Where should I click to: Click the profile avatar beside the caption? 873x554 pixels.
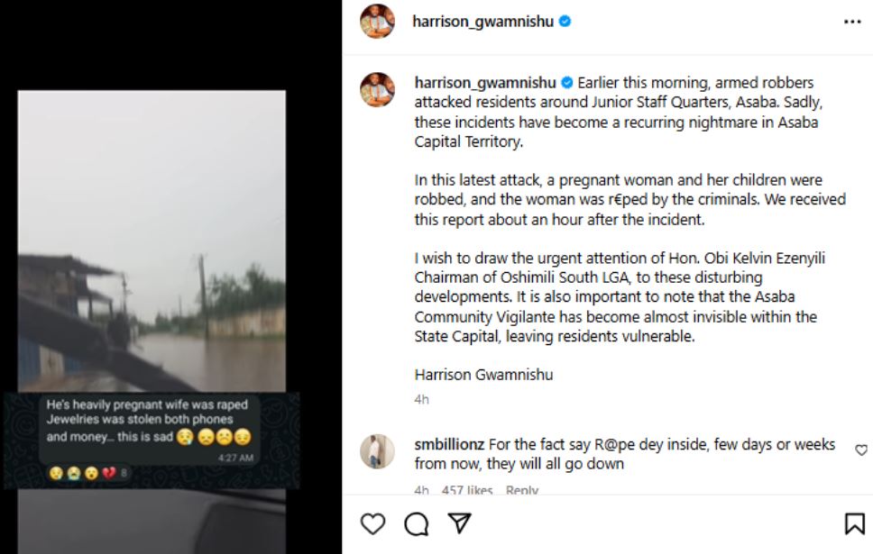(x=378, y=90)
